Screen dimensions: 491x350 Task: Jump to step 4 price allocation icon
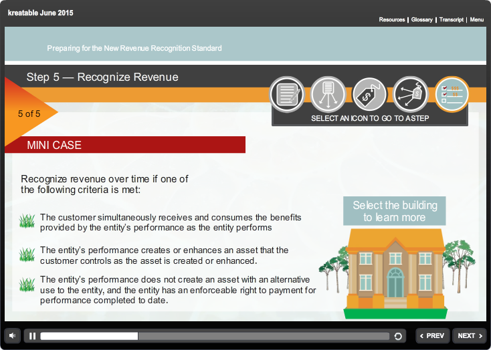[x=410, y=94]
